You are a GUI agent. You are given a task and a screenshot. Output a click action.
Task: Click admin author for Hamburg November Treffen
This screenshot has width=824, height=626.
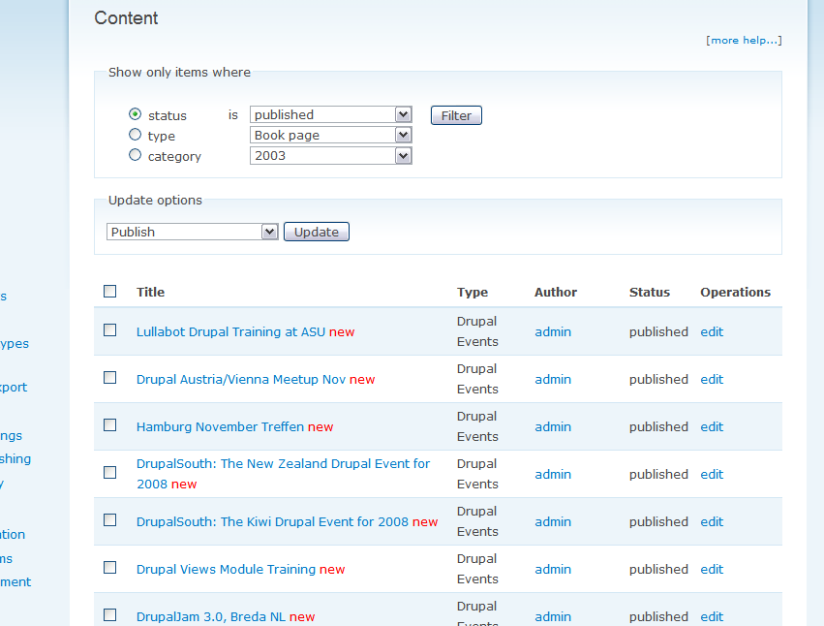[553, 426]
